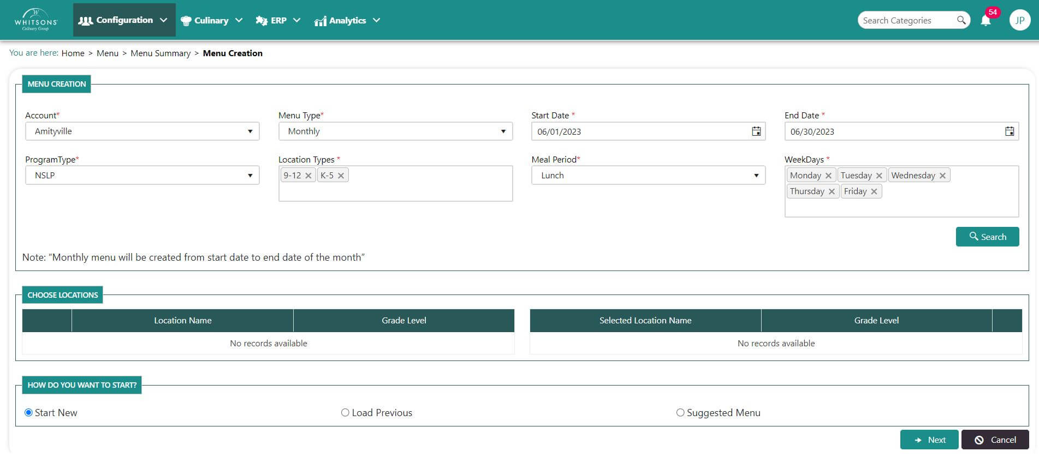Click the JP user avatar
This screenshot has height=457, width=1039.
pyautogui.click(x=1019, y=20)
